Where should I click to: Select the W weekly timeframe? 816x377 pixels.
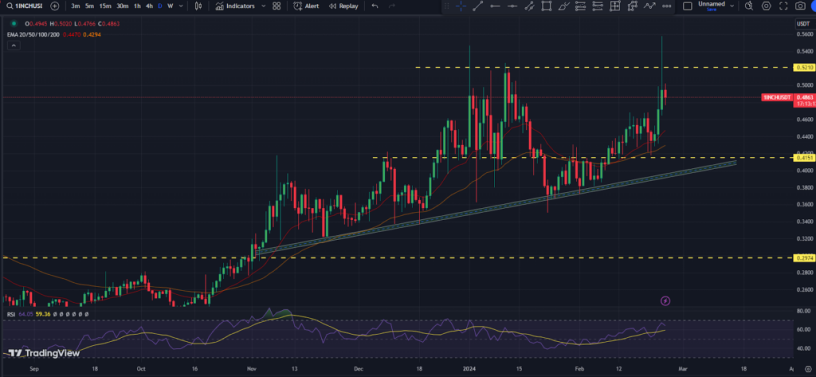coord(171,6)
